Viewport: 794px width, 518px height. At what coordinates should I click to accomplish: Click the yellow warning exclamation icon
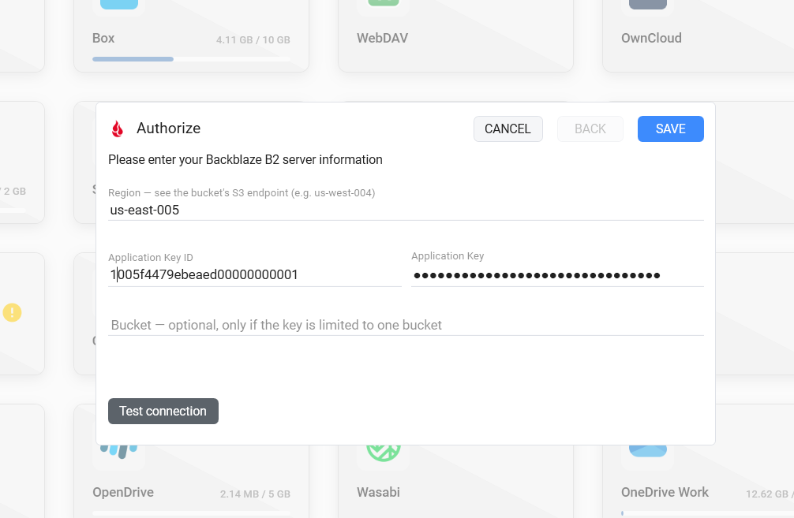[12, 312]
